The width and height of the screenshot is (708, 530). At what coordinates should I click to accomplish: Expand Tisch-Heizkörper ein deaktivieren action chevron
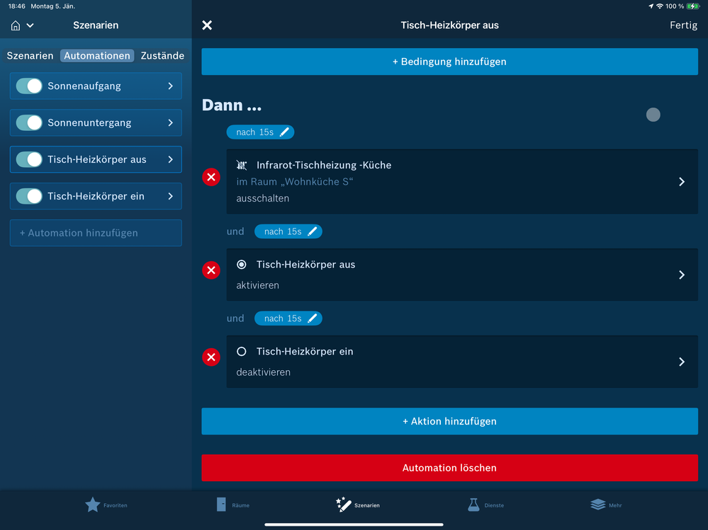[682, 362]
